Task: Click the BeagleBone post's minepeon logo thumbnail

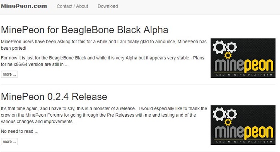Action: point(243,58)
